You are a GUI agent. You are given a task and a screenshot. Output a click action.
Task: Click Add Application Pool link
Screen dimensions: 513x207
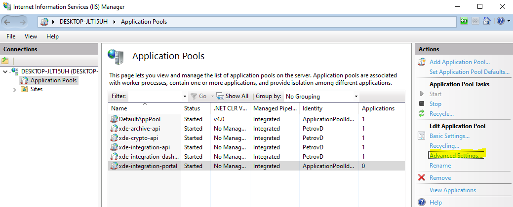(460, 62)
